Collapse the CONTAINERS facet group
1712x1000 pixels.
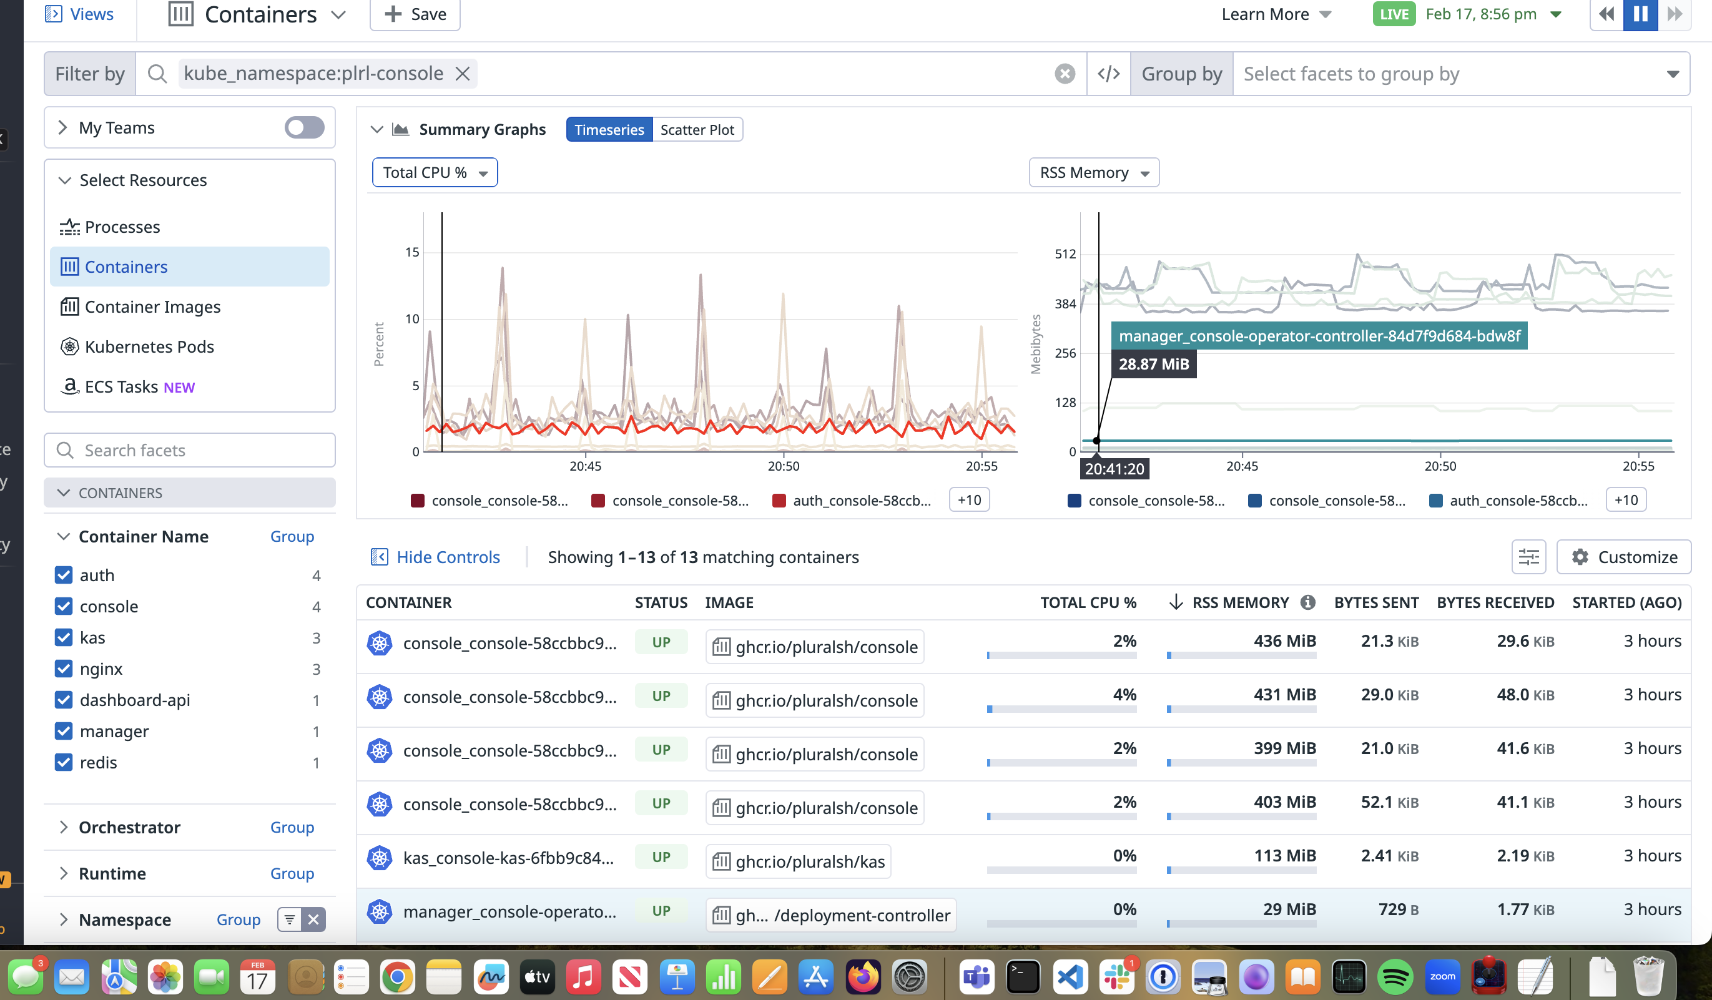point(64,493)
